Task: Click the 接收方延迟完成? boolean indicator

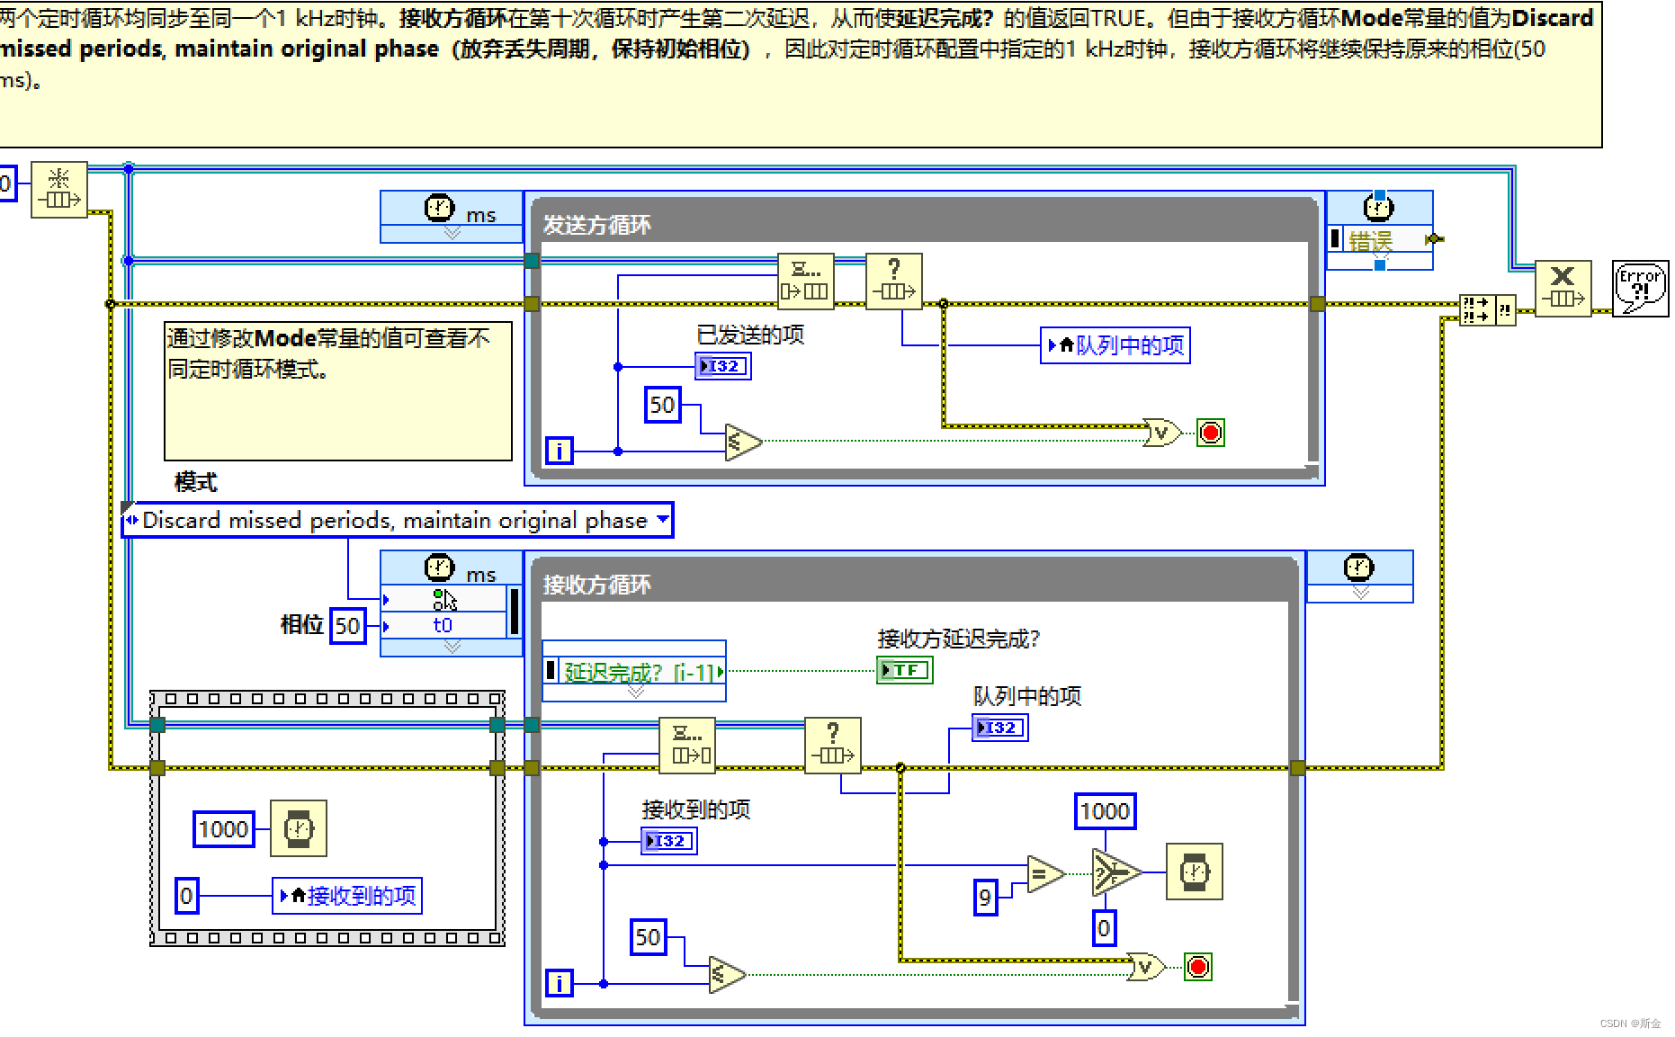Action: click(x=905, y=670)
